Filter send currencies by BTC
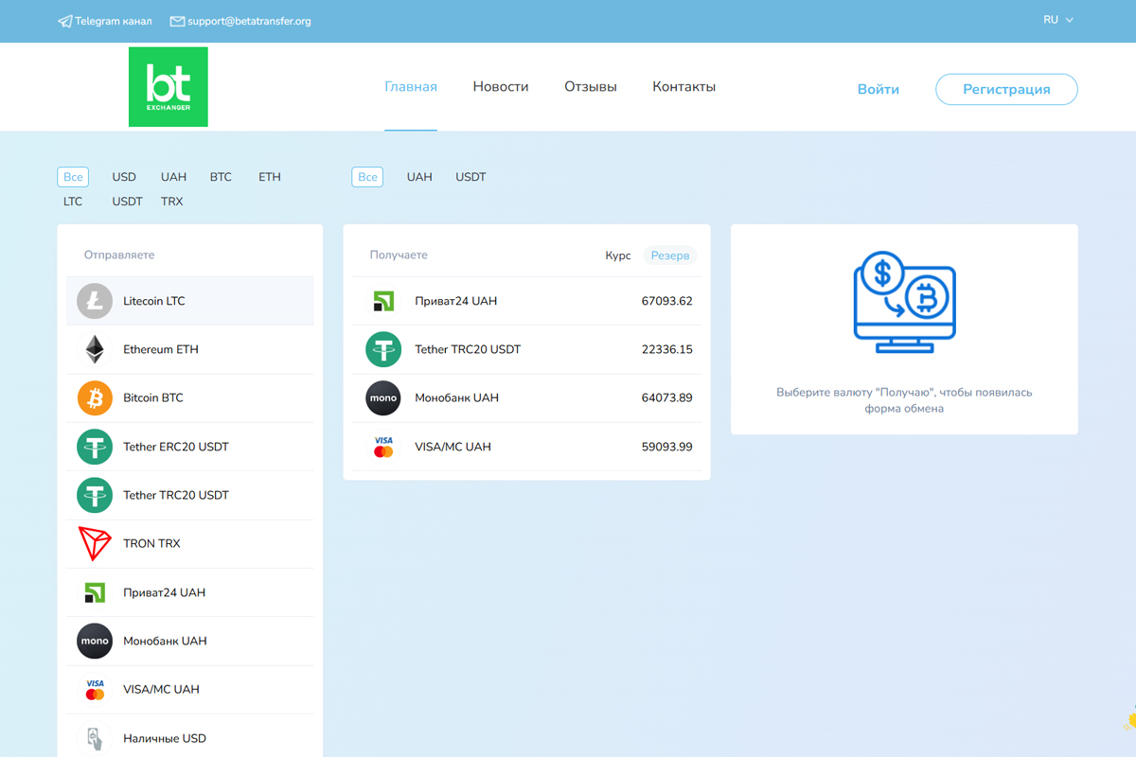 (x=221, y=177)
